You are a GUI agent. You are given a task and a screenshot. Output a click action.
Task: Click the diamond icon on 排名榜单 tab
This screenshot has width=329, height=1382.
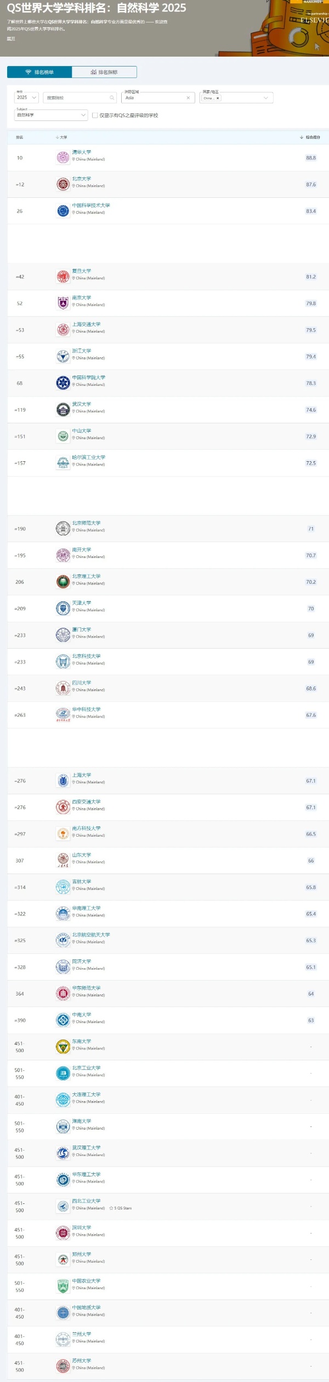(27, 72)
